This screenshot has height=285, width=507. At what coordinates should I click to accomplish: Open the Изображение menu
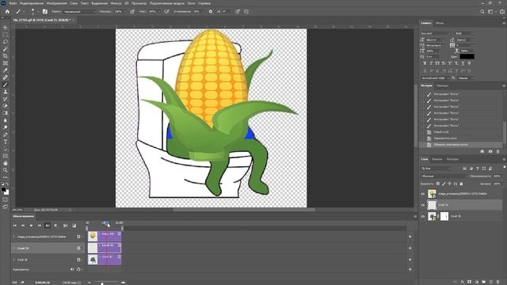tap(56, 3)
